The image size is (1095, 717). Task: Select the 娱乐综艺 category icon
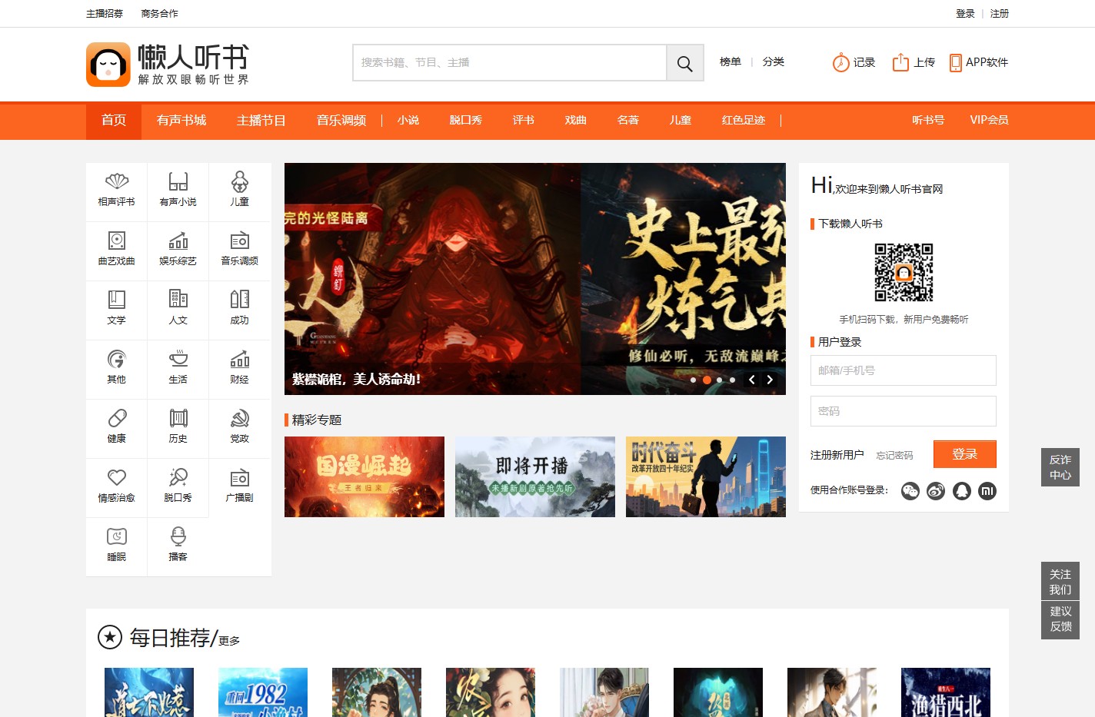(178, 241)
